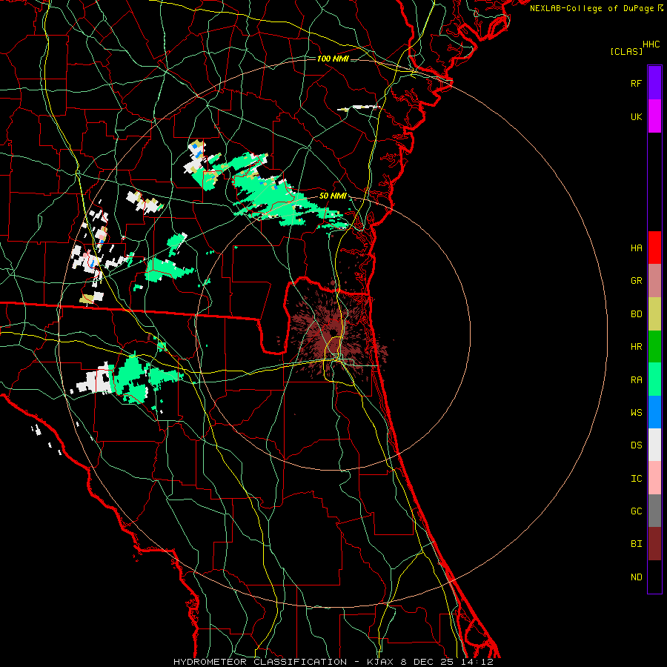Screen dimensions: 667x667
Task: Click the 100 NMI range ring label
Action: pos(333,59)
